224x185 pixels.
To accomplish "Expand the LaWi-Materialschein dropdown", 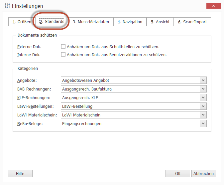I will tap(203, 115).
